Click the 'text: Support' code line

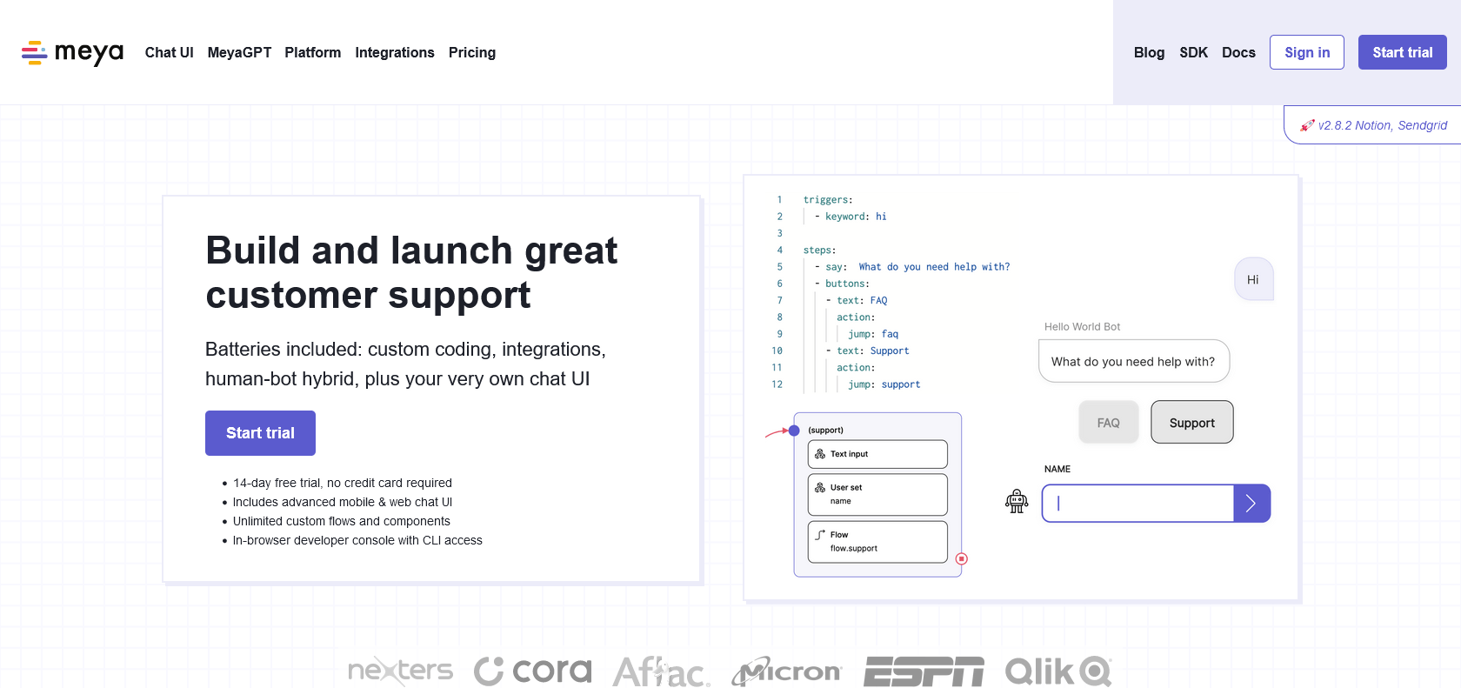[868, 351]
